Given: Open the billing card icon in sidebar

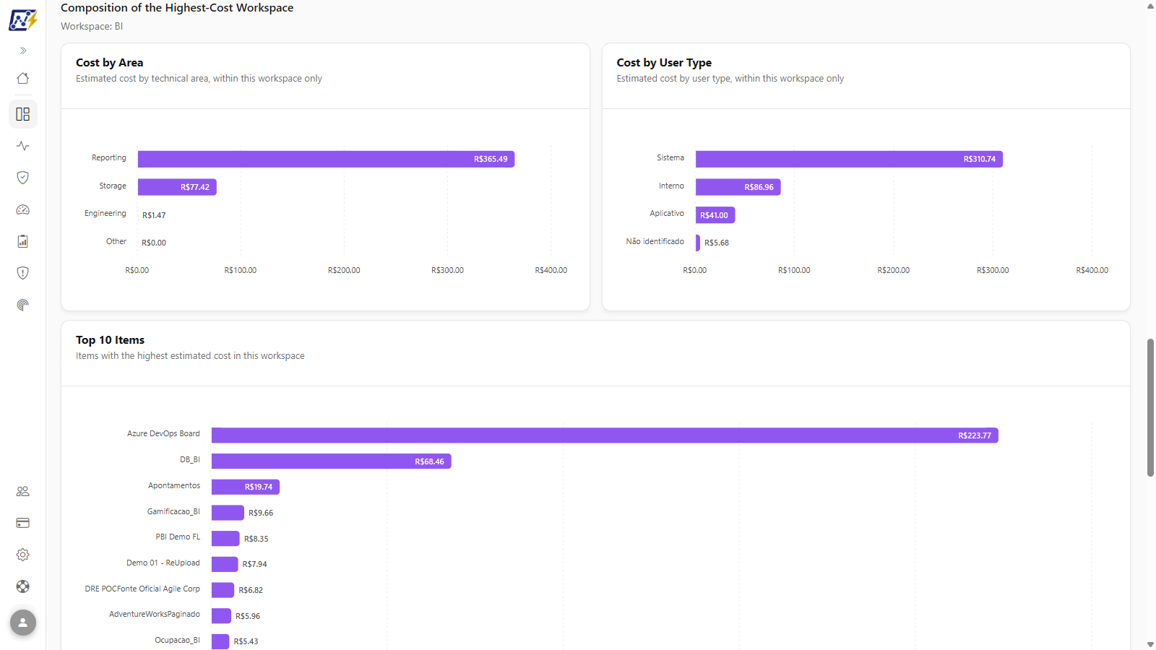Looking at the screenshot, I should (23, 523).
